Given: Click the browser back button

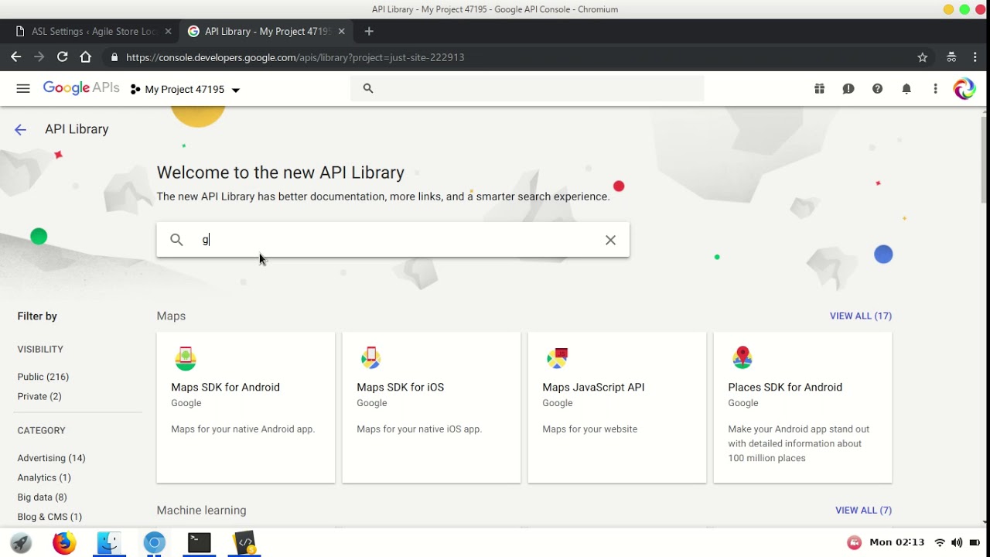Looking at the screenshot, I should pyautogui.click(x=15, y=57).
